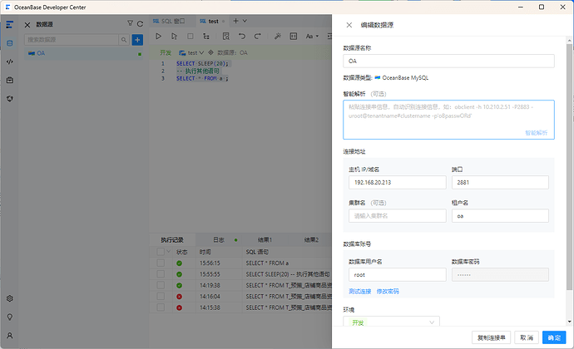Click the tenant name field showing oa
Screen dimensions: 574x349
(500, 216)
